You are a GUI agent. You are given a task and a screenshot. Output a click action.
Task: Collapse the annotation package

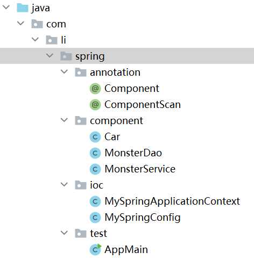[64, 71]
